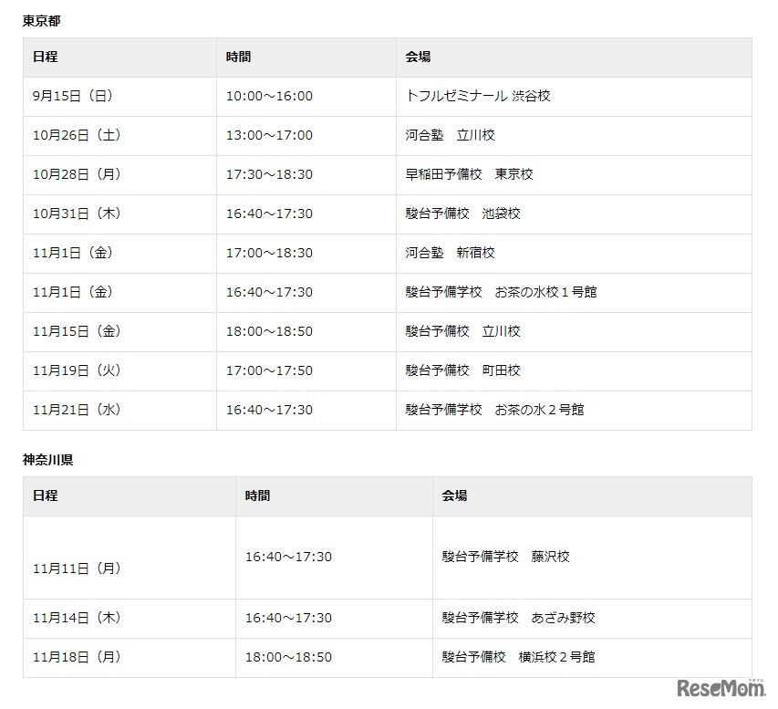This screenshot has width=778, height=709.
Task: Click venue 駿台予備学校 お茶の水校１号館
Action: point(501,292)
